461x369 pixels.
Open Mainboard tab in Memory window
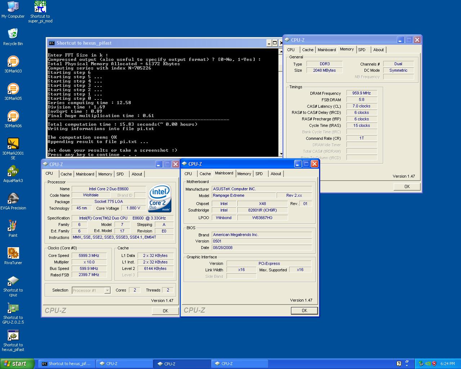327,50
